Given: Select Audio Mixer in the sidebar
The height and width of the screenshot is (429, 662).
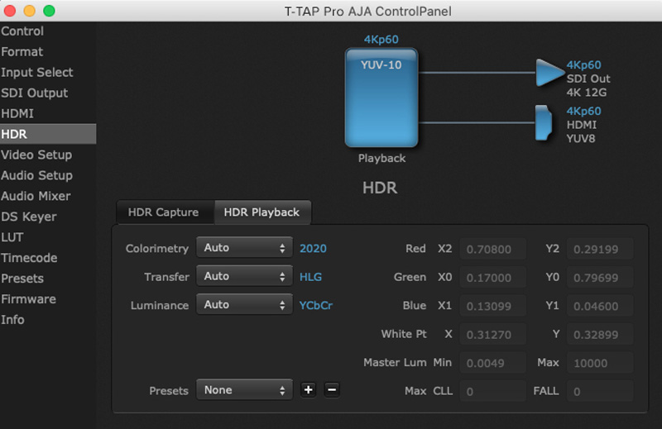Looking at the screenshot, I should (36, 196).
